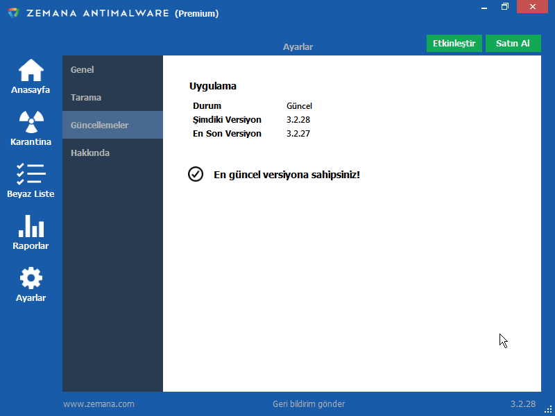The image size is (555, 416).
Task: Select the Hakkında settings tab
Action: coord(112,153)
